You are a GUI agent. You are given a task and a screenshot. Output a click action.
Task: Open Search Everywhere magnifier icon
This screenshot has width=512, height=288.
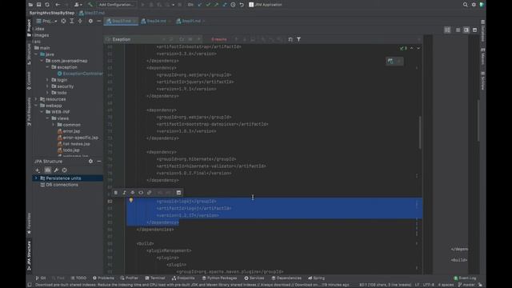(466, 5)
